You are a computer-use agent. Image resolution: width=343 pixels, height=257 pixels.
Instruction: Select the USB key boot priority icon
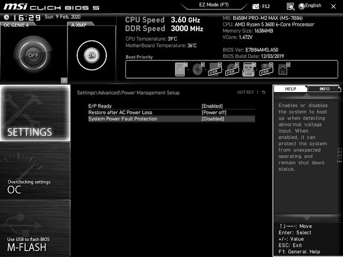click(249, 69)
